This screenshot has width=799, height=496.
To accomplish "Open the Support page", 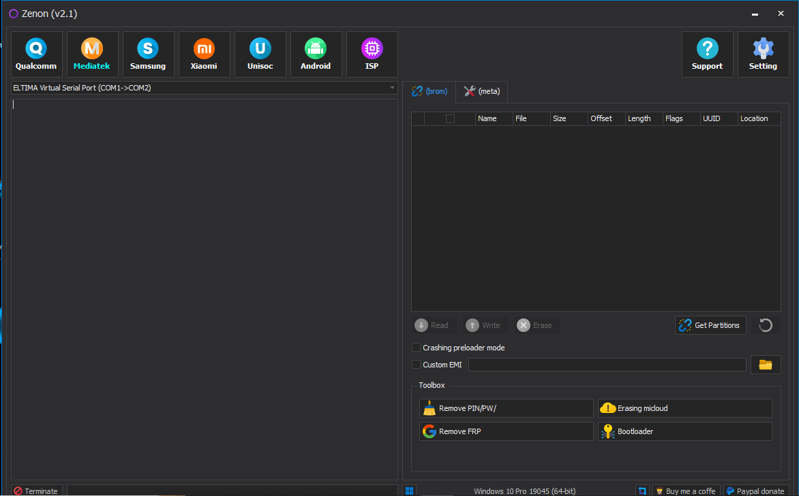I will [707, 54].
